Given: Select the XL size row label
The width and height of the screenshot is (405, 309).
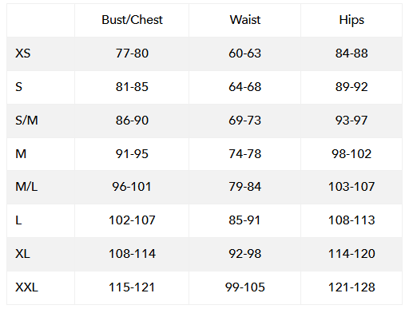Looking at the screenshot, I should (22, 254).
